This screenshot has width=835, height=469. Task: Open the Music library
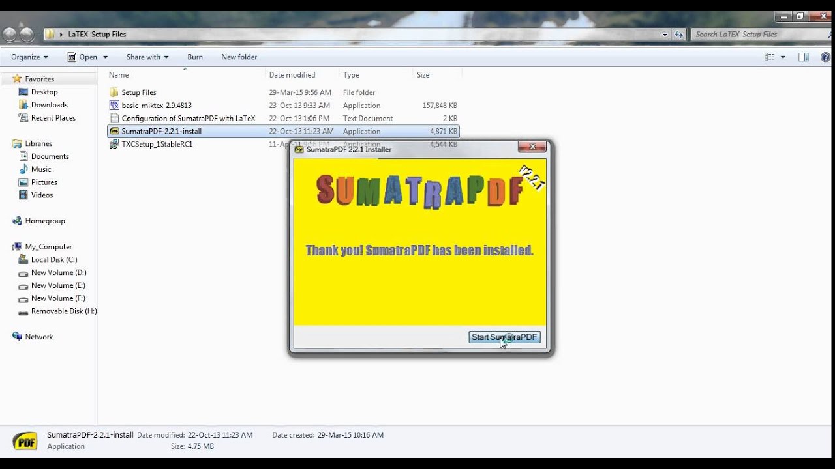(40, 169)
